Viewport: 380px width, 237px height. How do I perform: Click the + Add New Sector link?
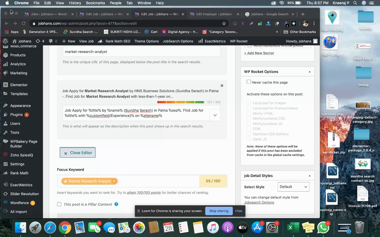tap(259, 53)
